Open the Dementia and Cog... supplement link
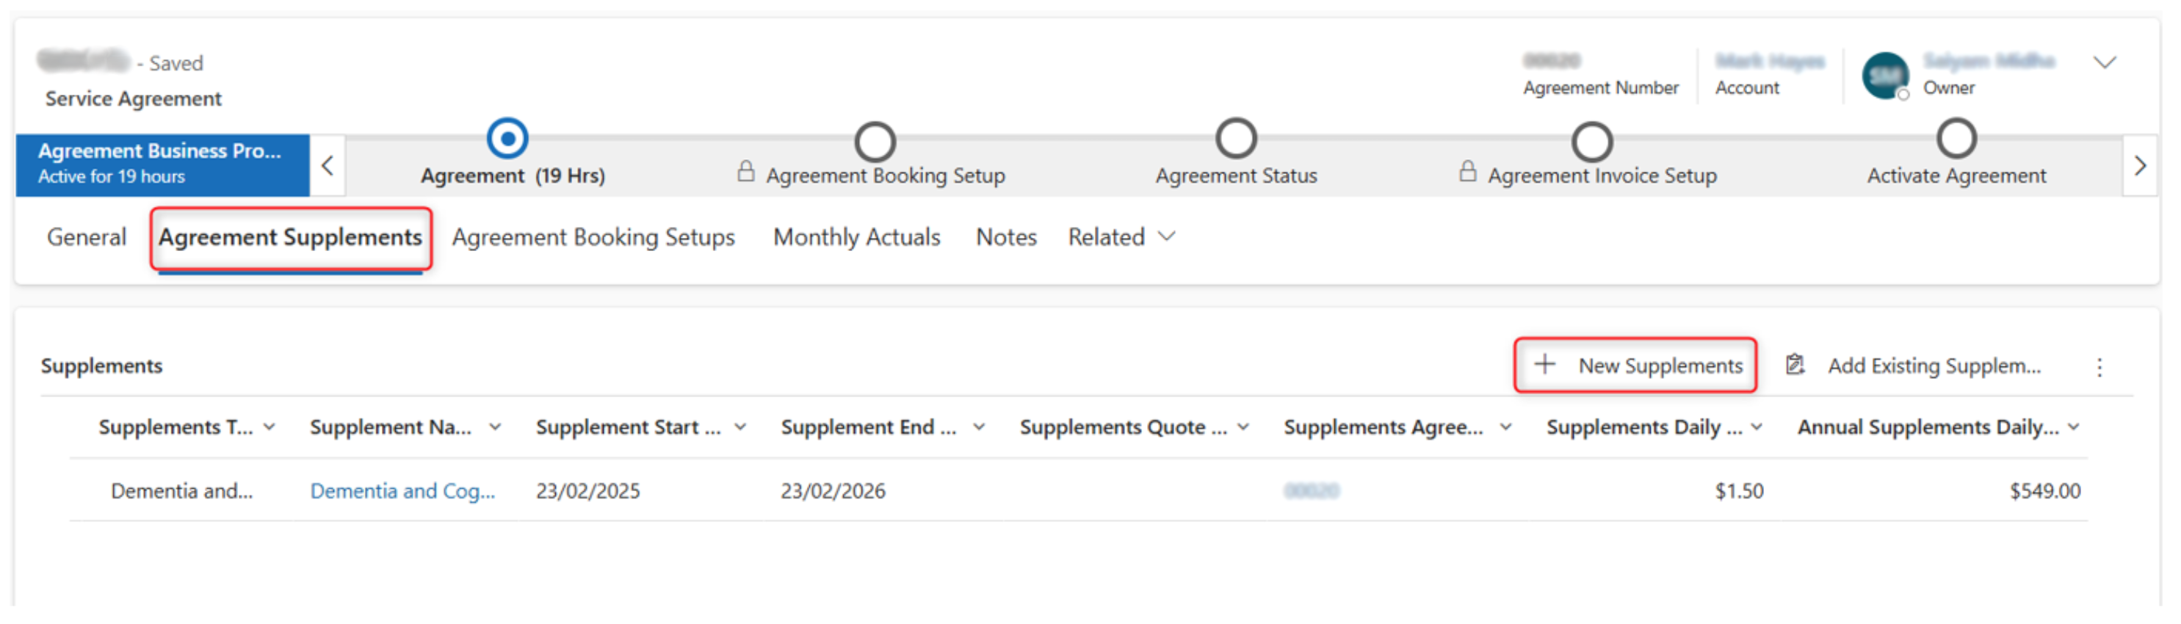 click(402, 491)
